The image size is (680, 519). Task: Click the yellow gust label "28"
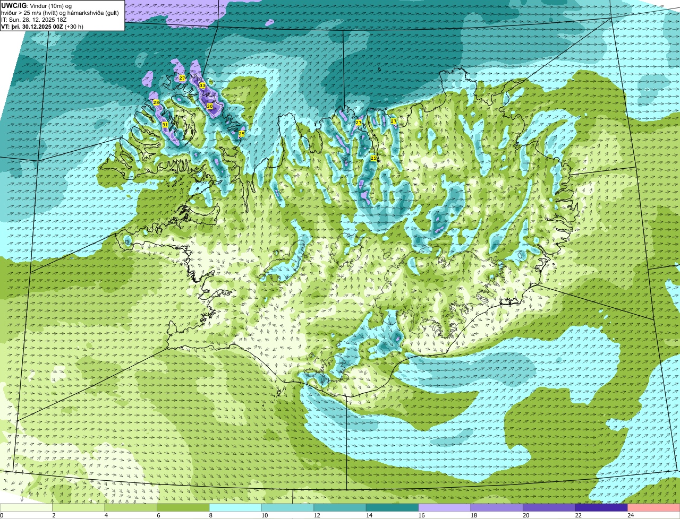point(156,102)
